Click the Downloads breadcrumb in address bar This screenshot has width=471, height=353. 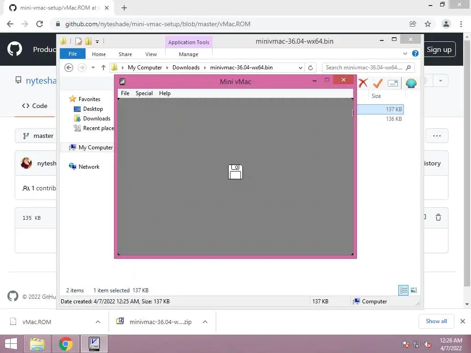point(186,68)
